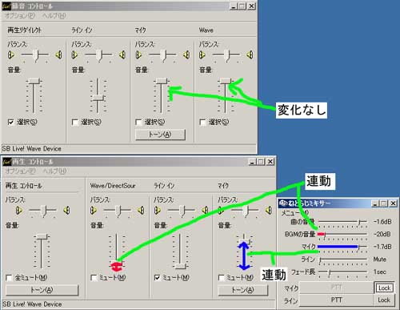Click the 録音コントロール window title icon
This screenshot has width=400, height=310.
tap(6, 6)
